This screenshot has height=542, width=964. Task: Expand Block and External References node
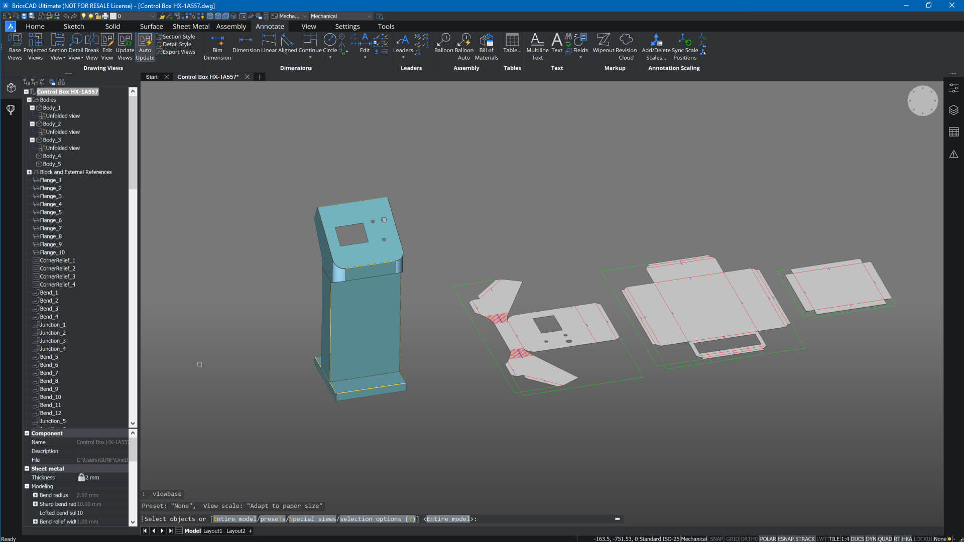click(x=29, y=172)
